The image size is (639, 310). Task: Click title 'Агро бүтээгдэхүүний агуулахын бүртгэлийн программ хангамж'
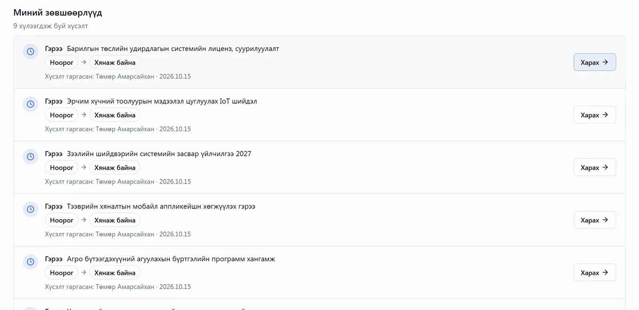coord(171,259)
